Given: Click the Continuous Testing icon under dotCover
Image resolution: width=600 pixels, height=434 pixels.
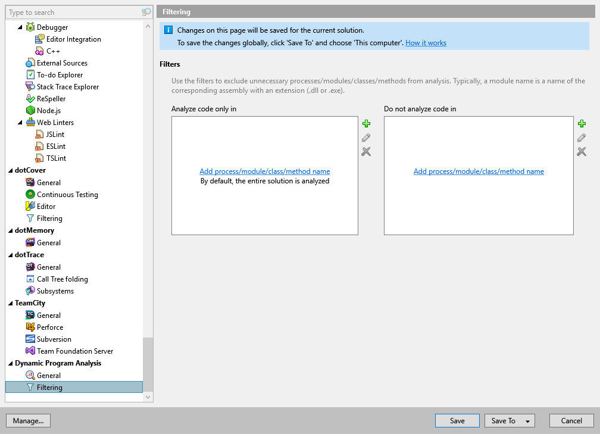Looking at the screenshot, I should (32, 194).
